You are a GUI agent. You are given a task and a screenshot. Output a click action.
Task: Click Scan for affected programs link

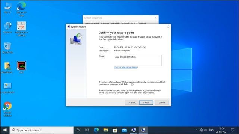point(126,67)
